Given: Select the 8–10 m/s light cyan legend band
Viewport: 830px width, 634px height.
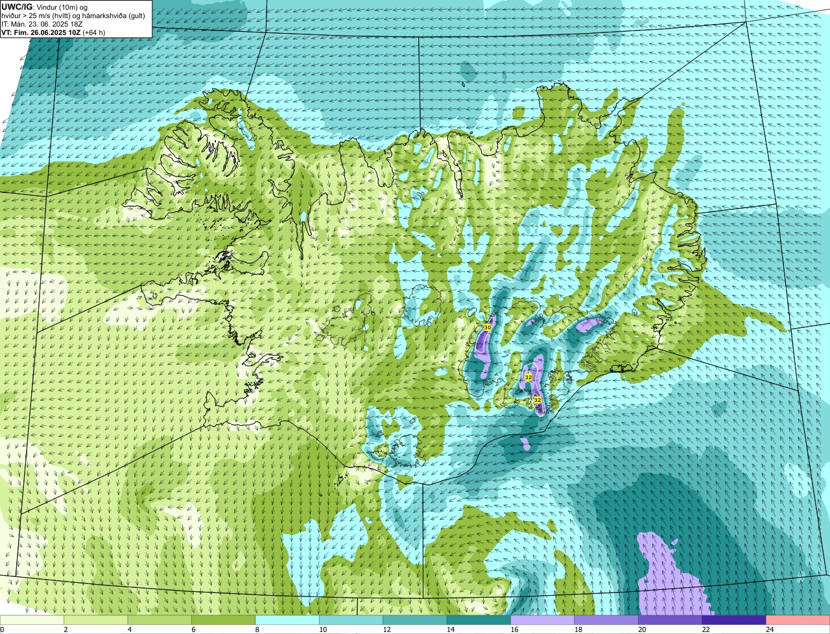Looking at the screenshot, I should click(x=287, y=620).
